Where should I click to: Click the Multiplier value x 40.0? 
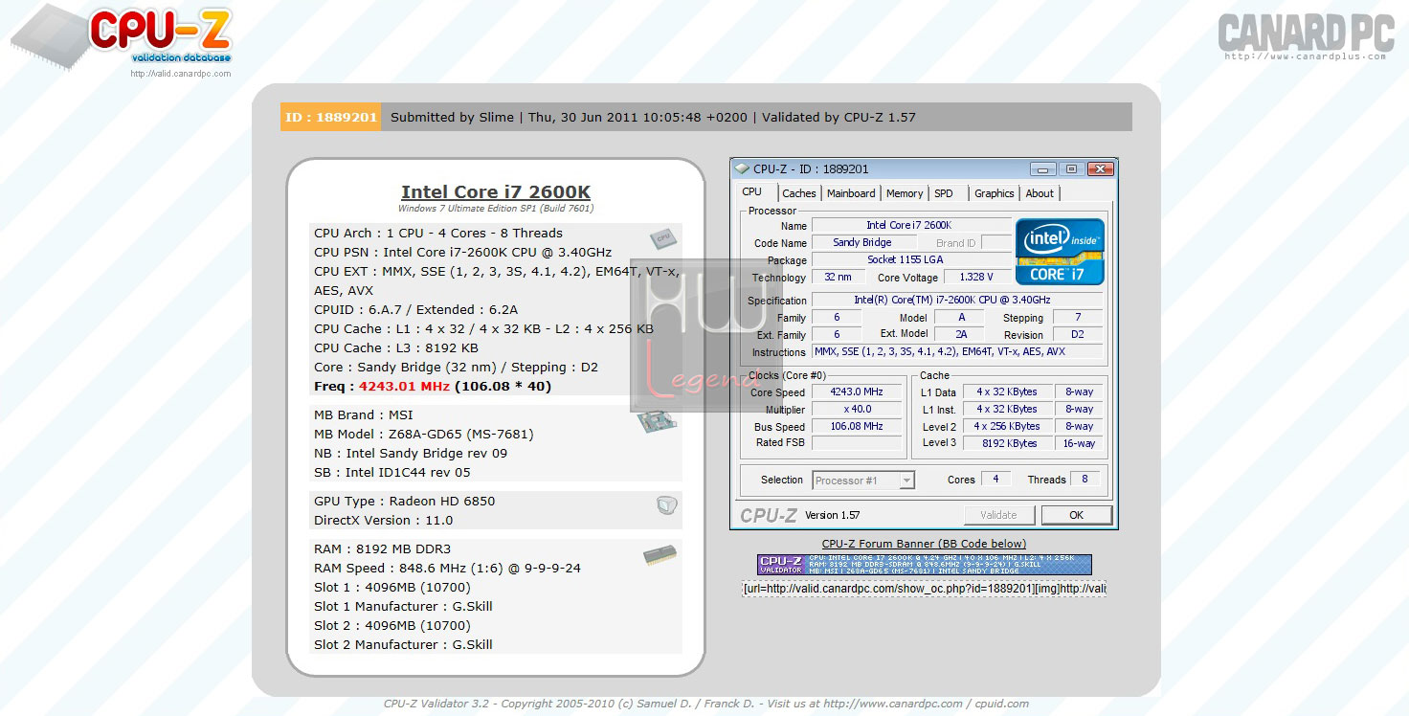(858, 409)
